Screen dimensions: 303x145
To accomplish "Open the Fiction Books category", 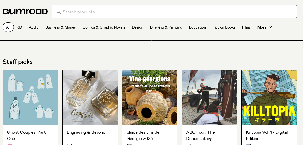I will [x=224, y=27].
